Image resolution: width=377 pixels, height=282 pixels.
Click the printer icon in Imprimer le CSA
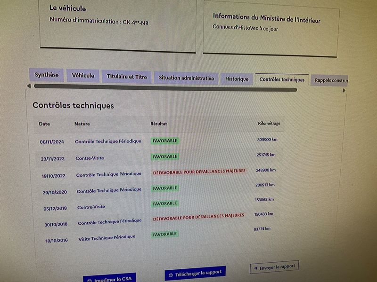tap(90, 280)
